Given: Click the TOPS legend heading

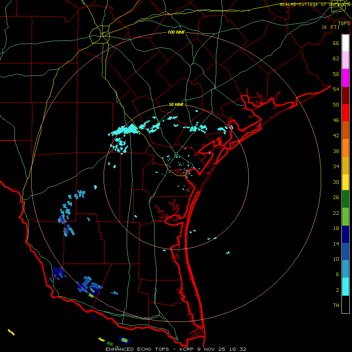Looking at the screenshot, I should pyautogui.click(x=344, y=23).
